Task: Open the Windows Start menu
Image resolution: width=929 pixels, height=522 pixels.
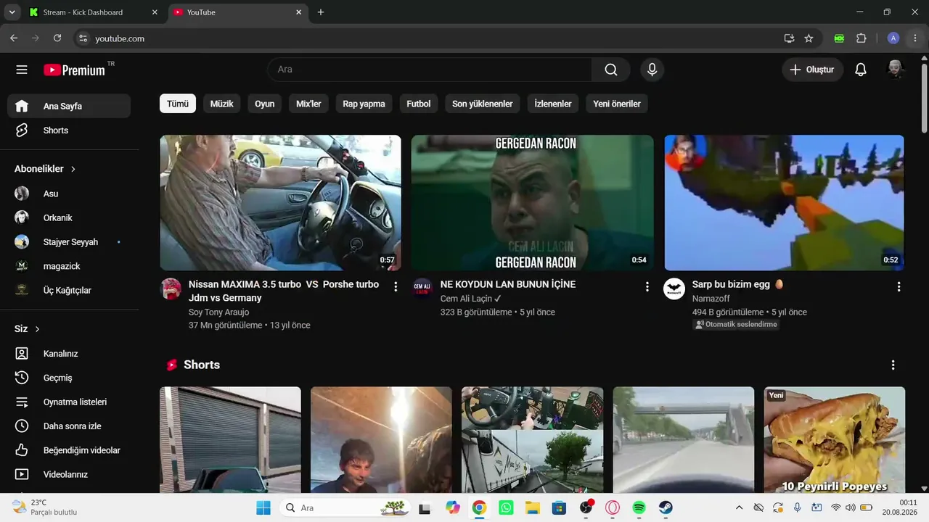Action: 263,507
